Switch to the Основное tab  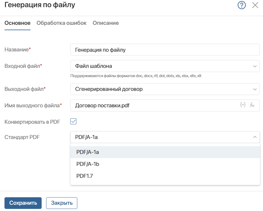pos(17,23)
